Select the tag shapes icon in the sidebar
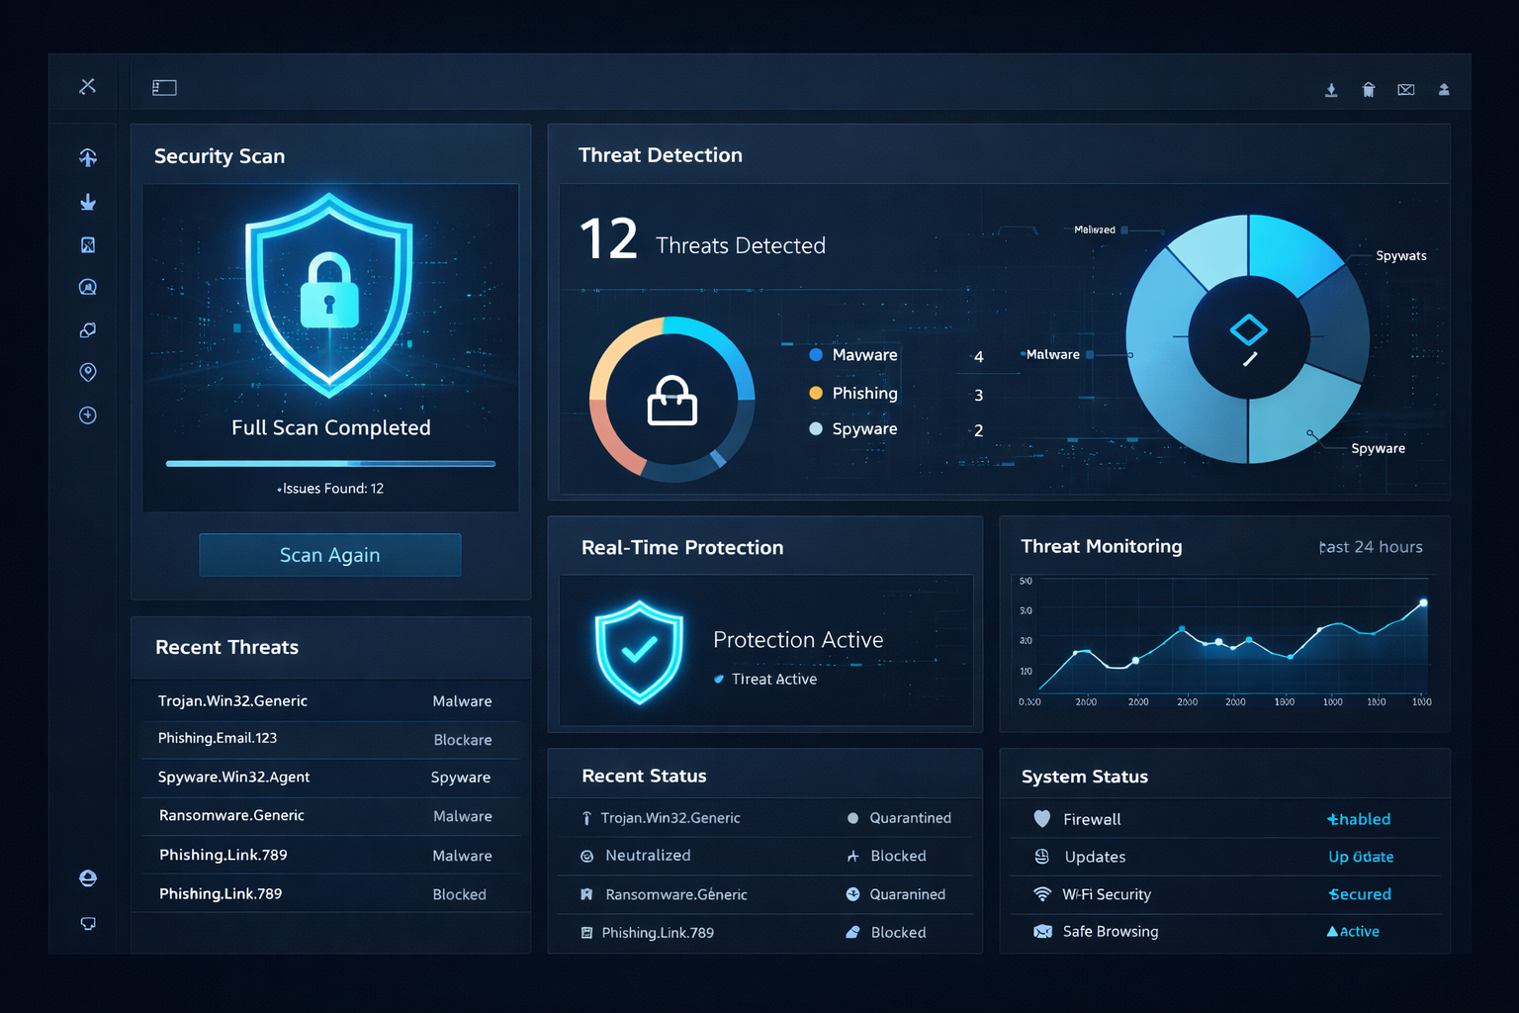 coord(88,329)
